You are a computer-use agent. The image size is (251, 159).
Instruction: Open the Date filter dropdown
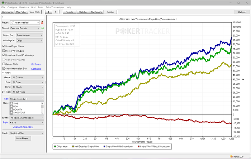click(x=28, y=82)
